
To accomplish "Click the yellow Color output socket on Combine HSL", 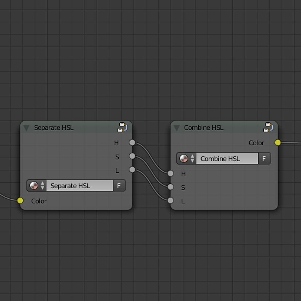I will pyautogui.click(x=277, y=142).
